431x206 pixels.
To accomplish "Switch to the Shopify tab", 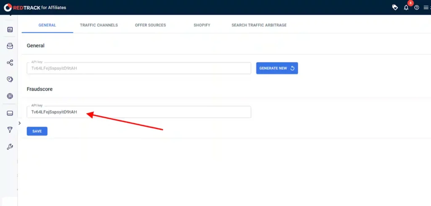I will 202,25.
